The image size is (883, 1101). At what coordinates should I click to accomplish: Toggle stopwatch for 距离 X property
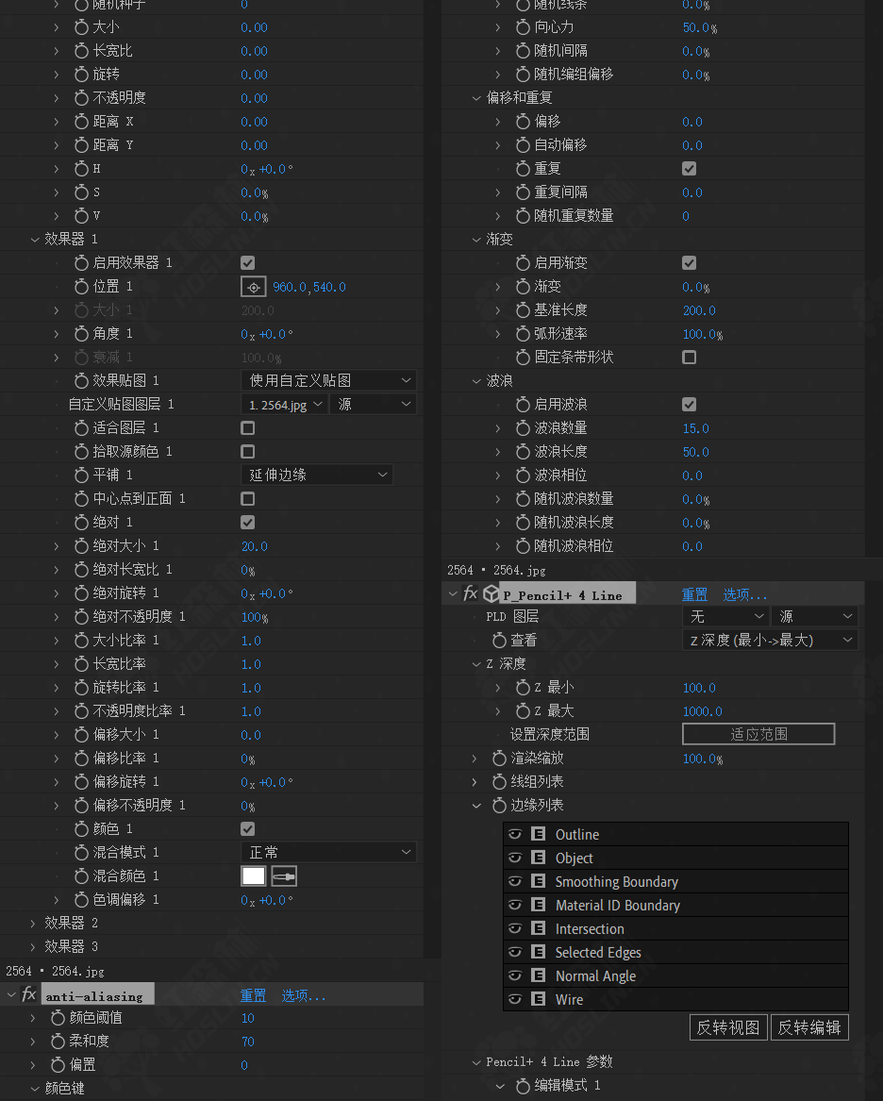click(x=81, y=122)
